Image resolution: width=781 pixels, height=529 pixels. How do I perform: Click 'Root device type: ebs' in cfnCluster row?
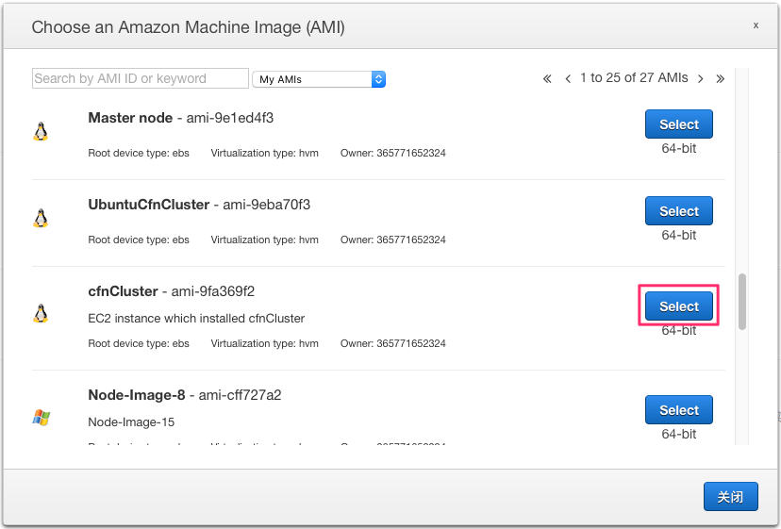[x=139, y=343]
